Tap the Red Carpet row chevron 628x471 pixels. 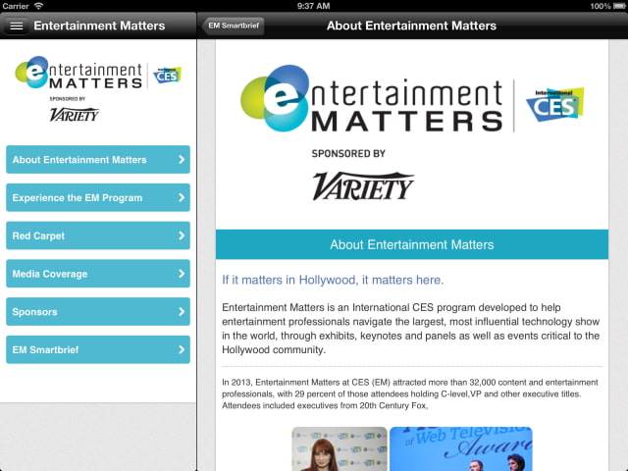[x=182, y=235]
